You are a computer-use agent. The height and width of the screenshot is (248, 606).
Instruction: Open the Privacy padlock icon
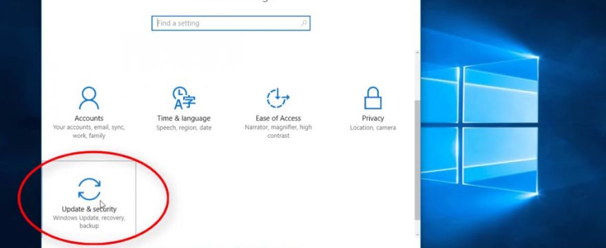[373, 99]
